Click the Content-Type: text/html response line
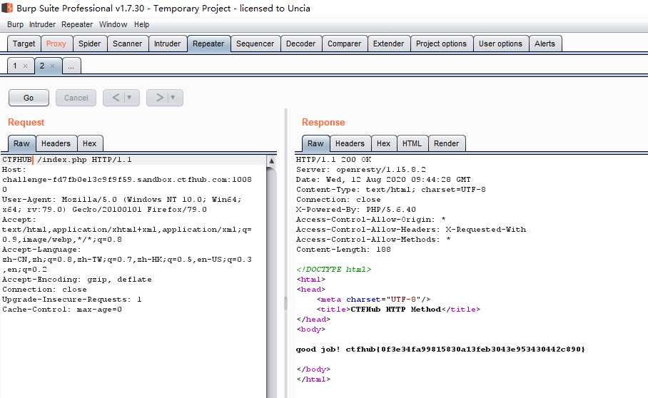The height and width of the screenshot is (398, 648). coord(391,190)
